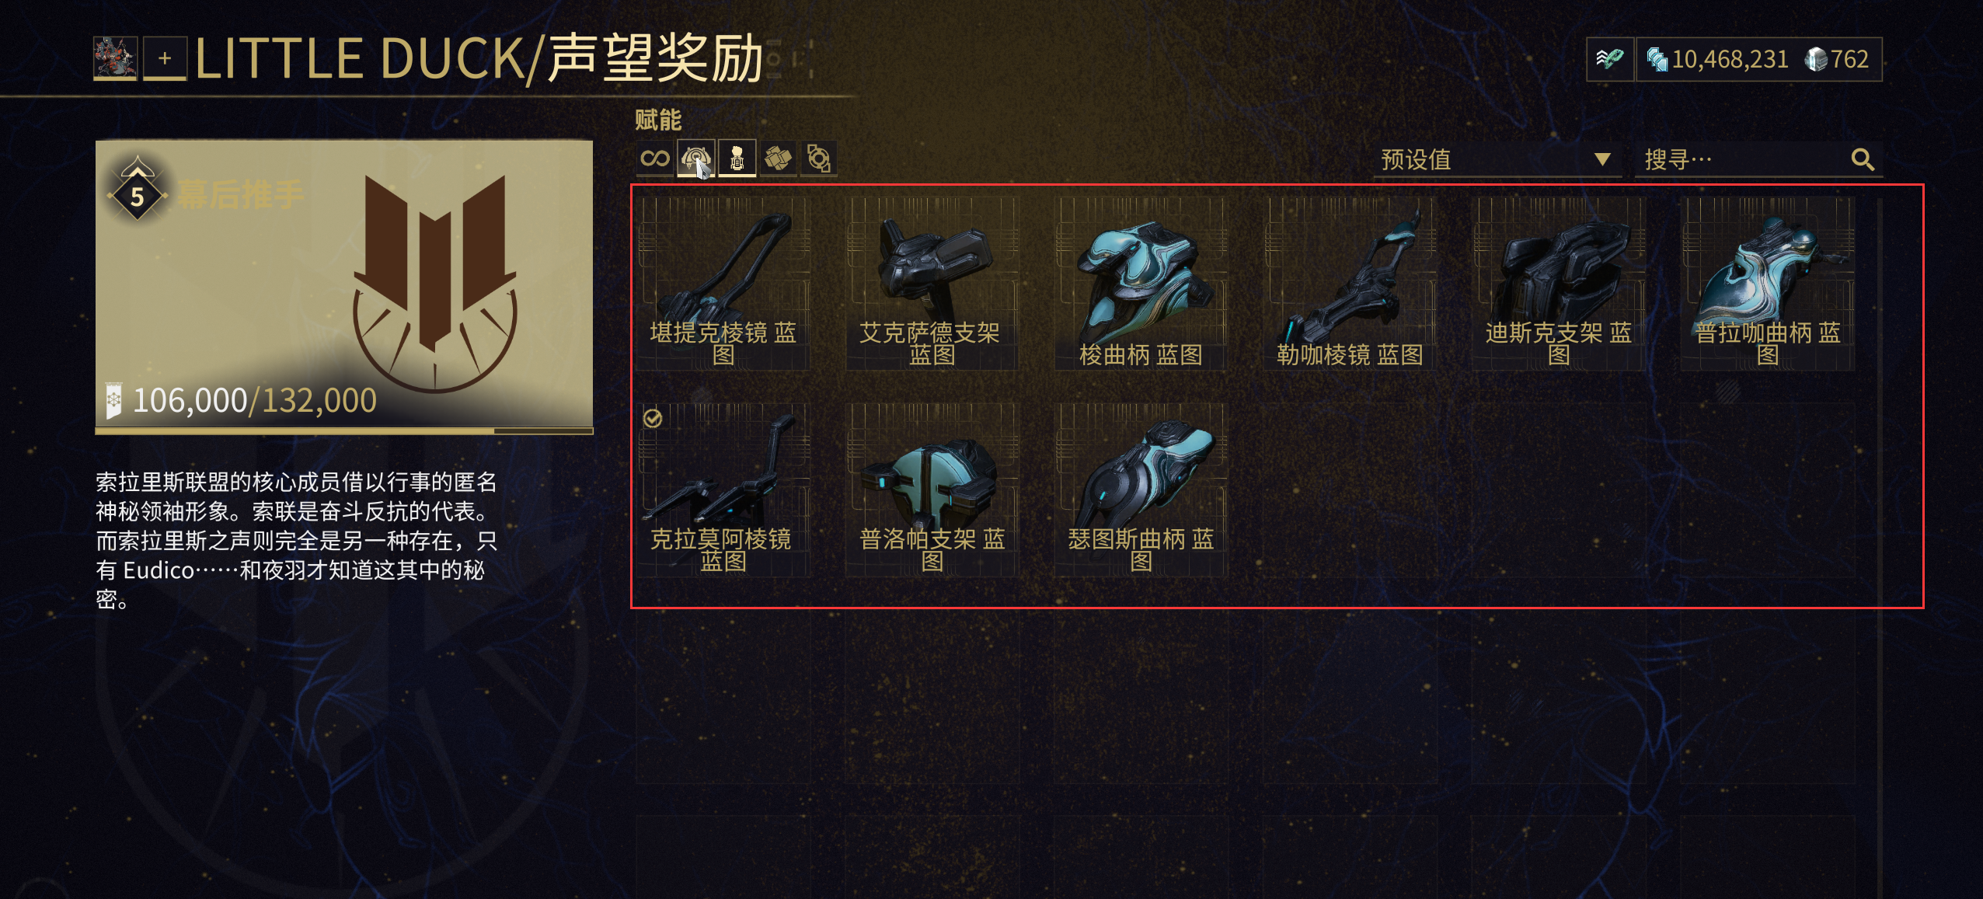
Task: Click the plus button beside the avatar
Action: point(165,58)
